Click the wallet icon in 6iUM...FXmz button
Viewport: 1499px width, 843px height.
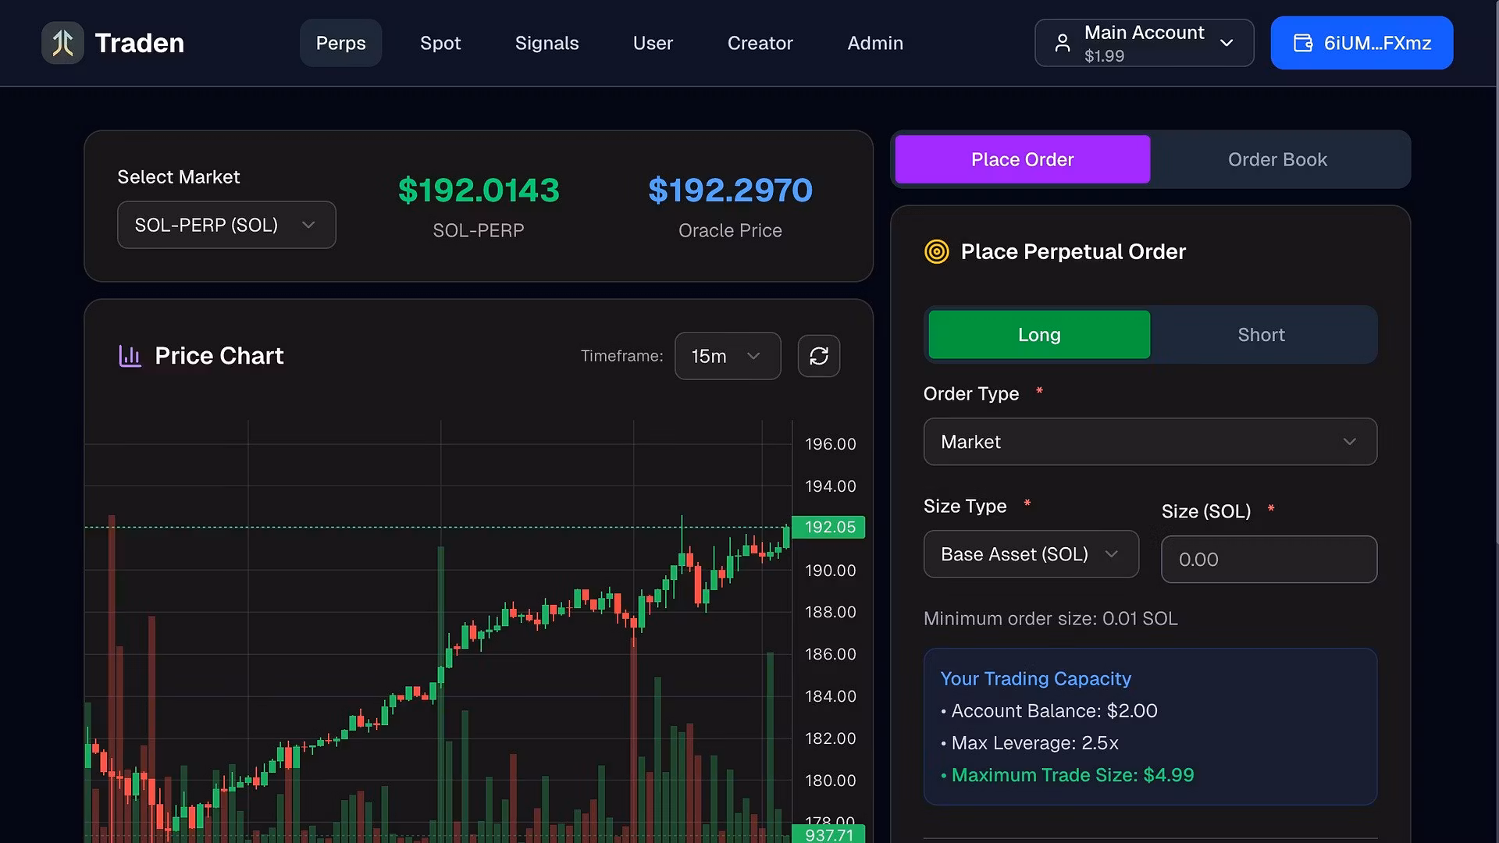[1302, 43]
